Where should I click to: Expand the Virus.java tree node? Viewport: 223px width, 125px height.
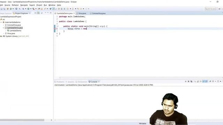point(3,33)
